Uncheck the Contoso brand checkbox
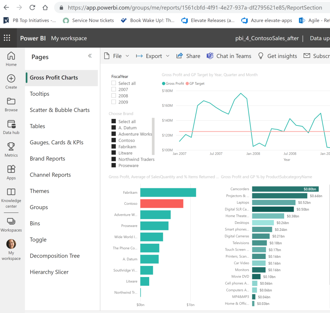This screenshot has height=313, width=330. tap(114, 140)
